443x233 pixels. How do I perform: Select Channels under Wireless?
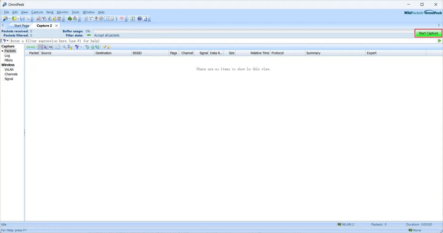[11, 74]
